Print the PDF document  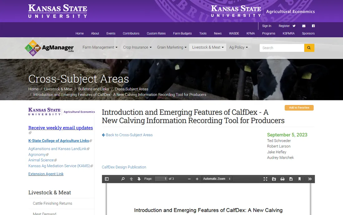pyautogui.click(x=283, y=179)
